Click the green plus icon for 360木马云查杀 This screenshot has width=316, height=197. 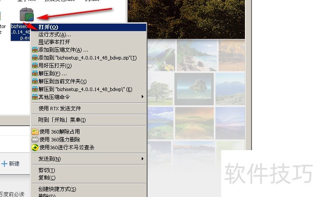(35, 148)
